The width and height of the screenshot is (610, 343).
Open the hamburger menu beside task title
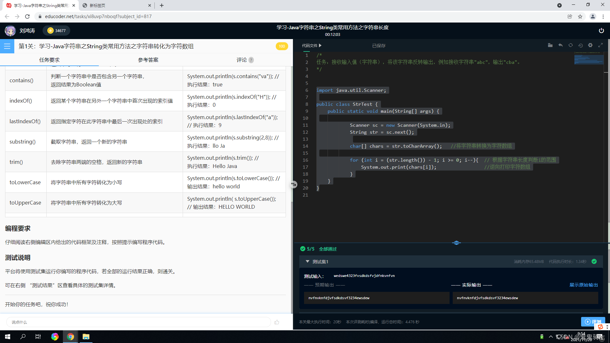tap(7, 46)
